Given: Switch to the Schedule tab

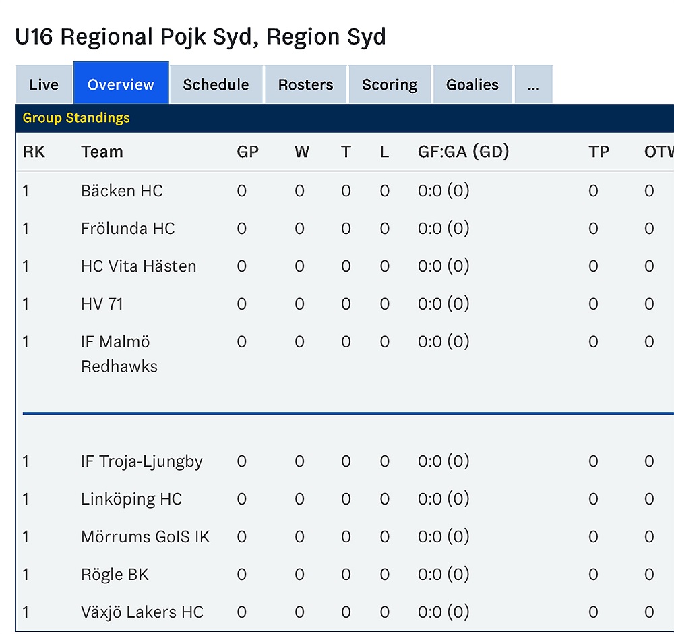Looking at the screenshot, I should 216,84.
